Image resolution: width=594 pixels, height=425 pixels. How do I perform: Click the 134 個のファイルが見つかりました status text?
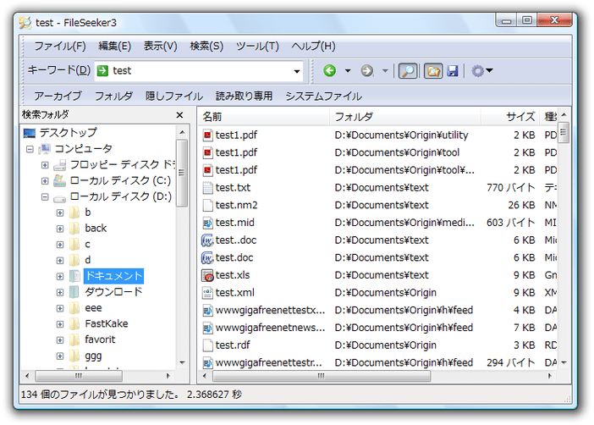click(100, 395)
